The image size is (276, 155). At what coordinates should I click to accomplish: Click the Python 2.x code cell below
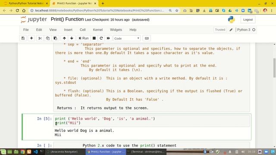pyautogui.click(x=152, y=146)
